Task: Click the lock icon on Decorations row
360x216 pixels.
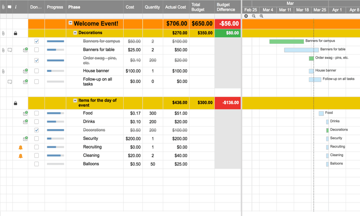Action: (x=15, y=33)
